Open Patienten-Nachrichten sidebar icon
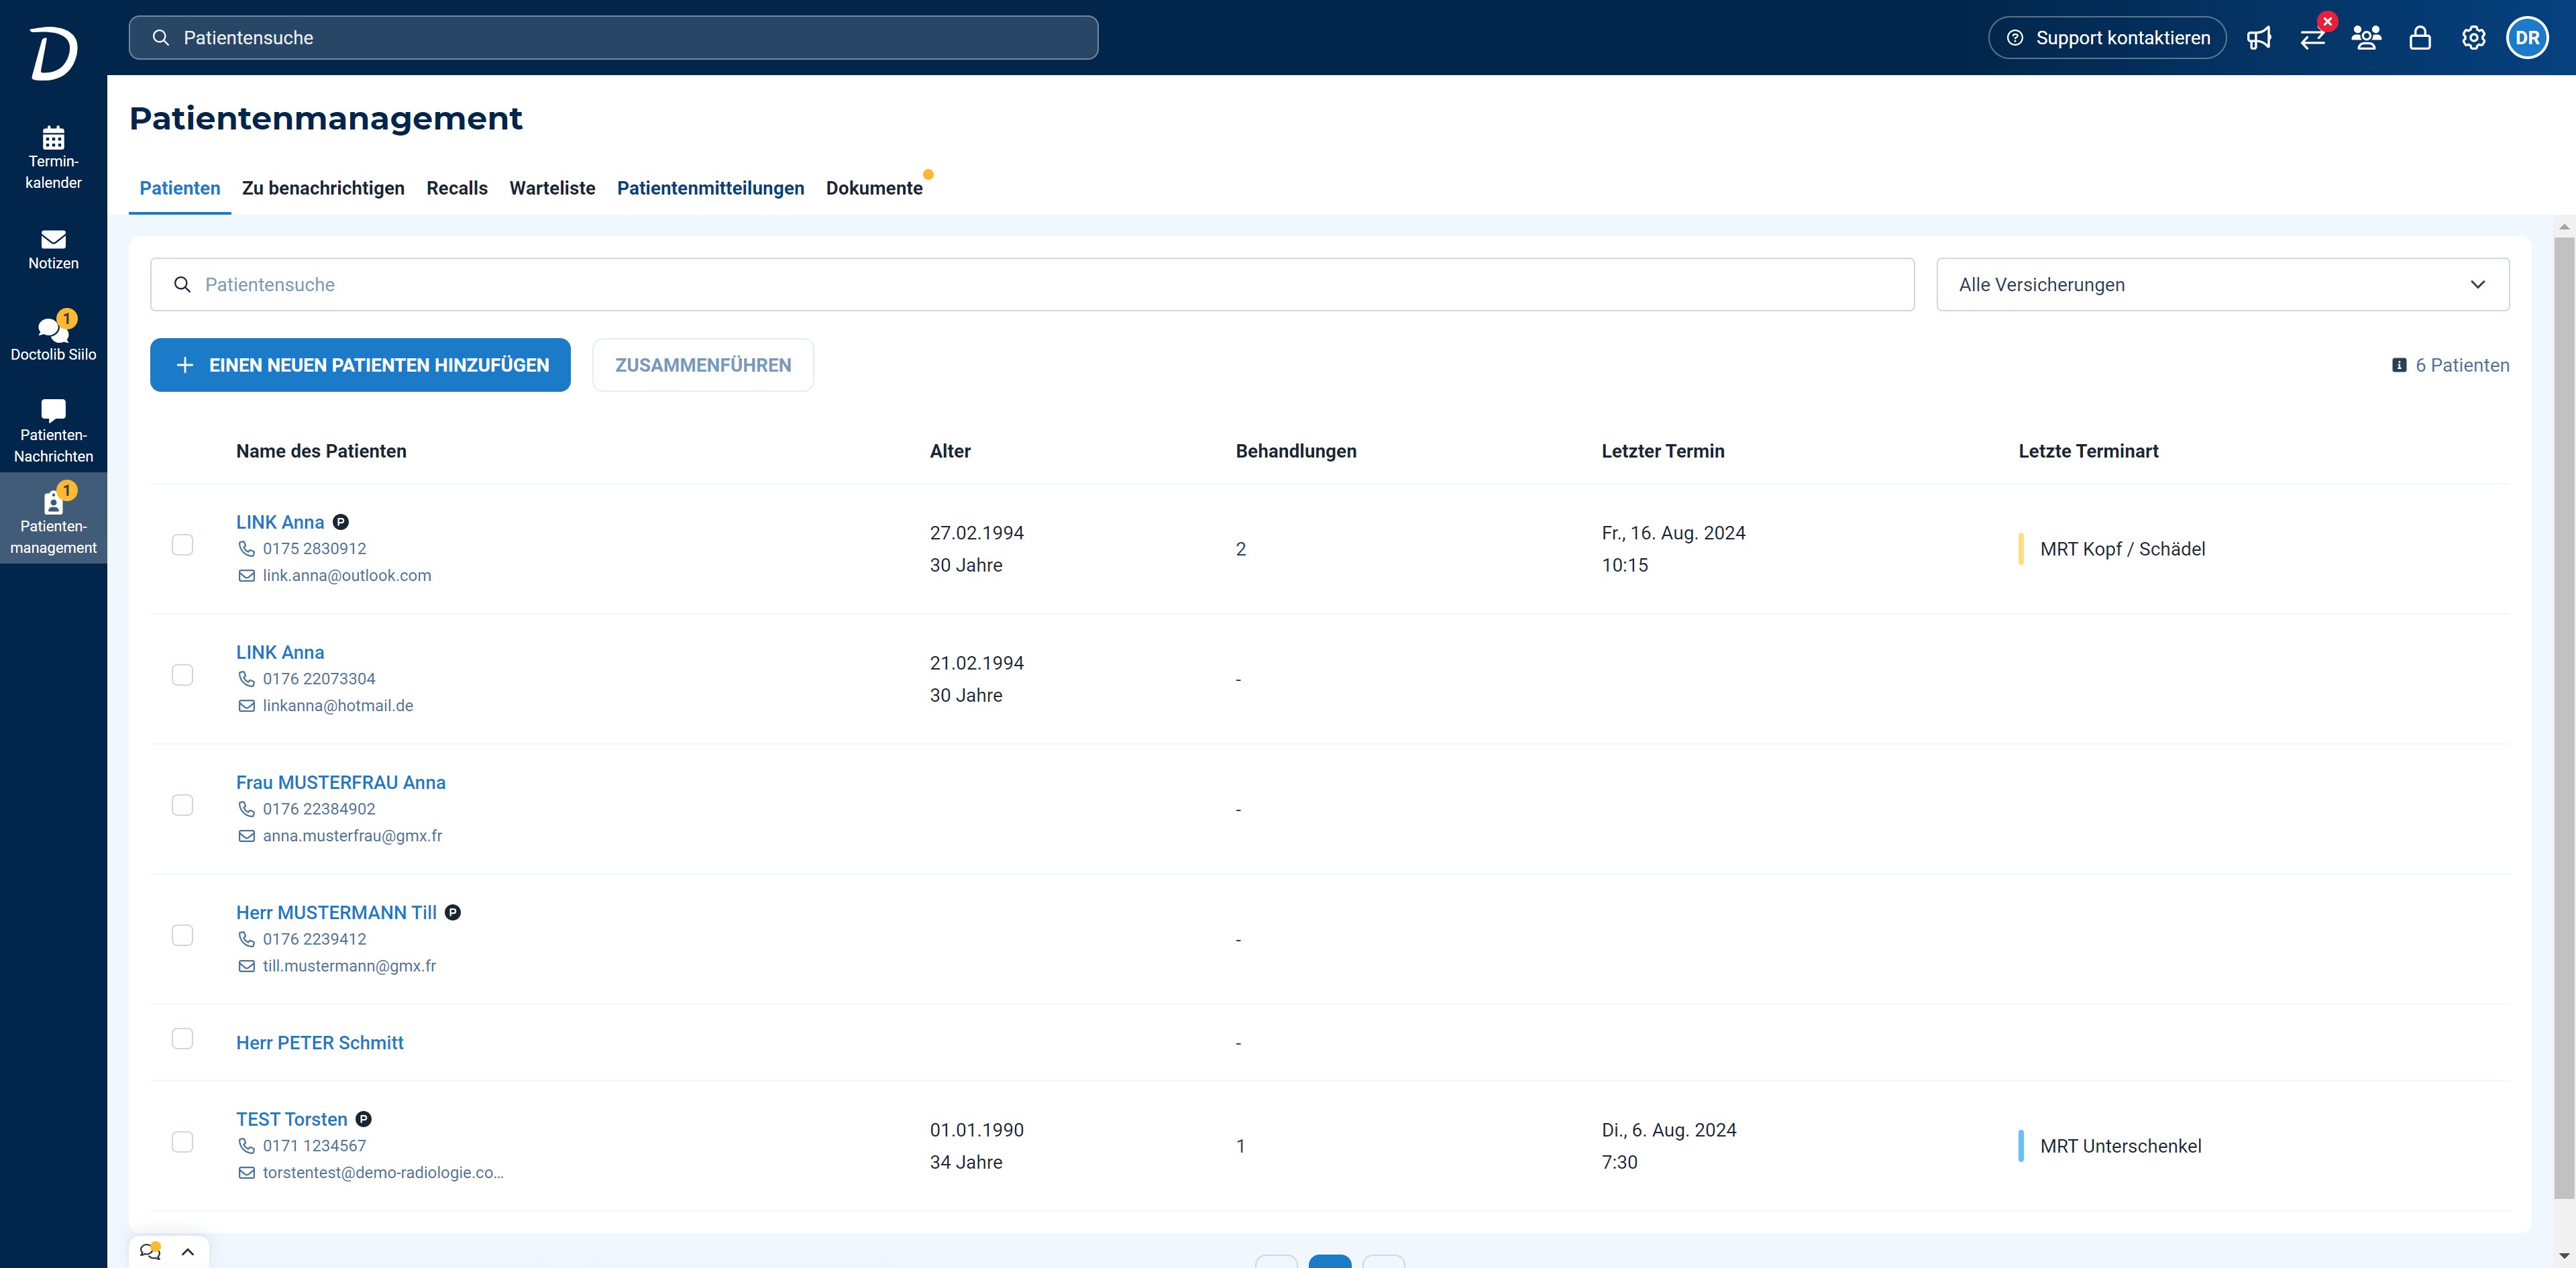The height and width of the screenshot is (1268, 2576). tap(53, 410)
